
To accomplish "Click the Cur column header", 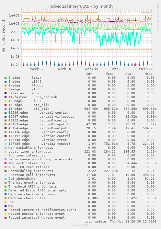I will [x=90, y=74].
